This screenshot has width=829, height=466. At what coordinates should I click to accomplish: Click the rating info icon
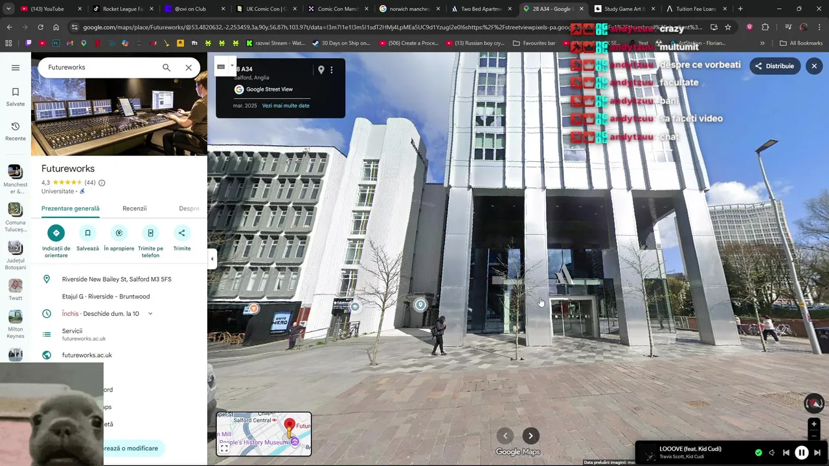pos(102,183)
